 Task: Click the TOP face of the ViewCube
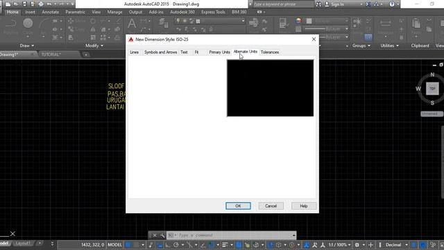pos(432,89)
